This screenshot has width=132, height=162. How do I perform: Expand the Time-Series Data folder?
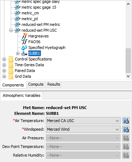point(4,65)
